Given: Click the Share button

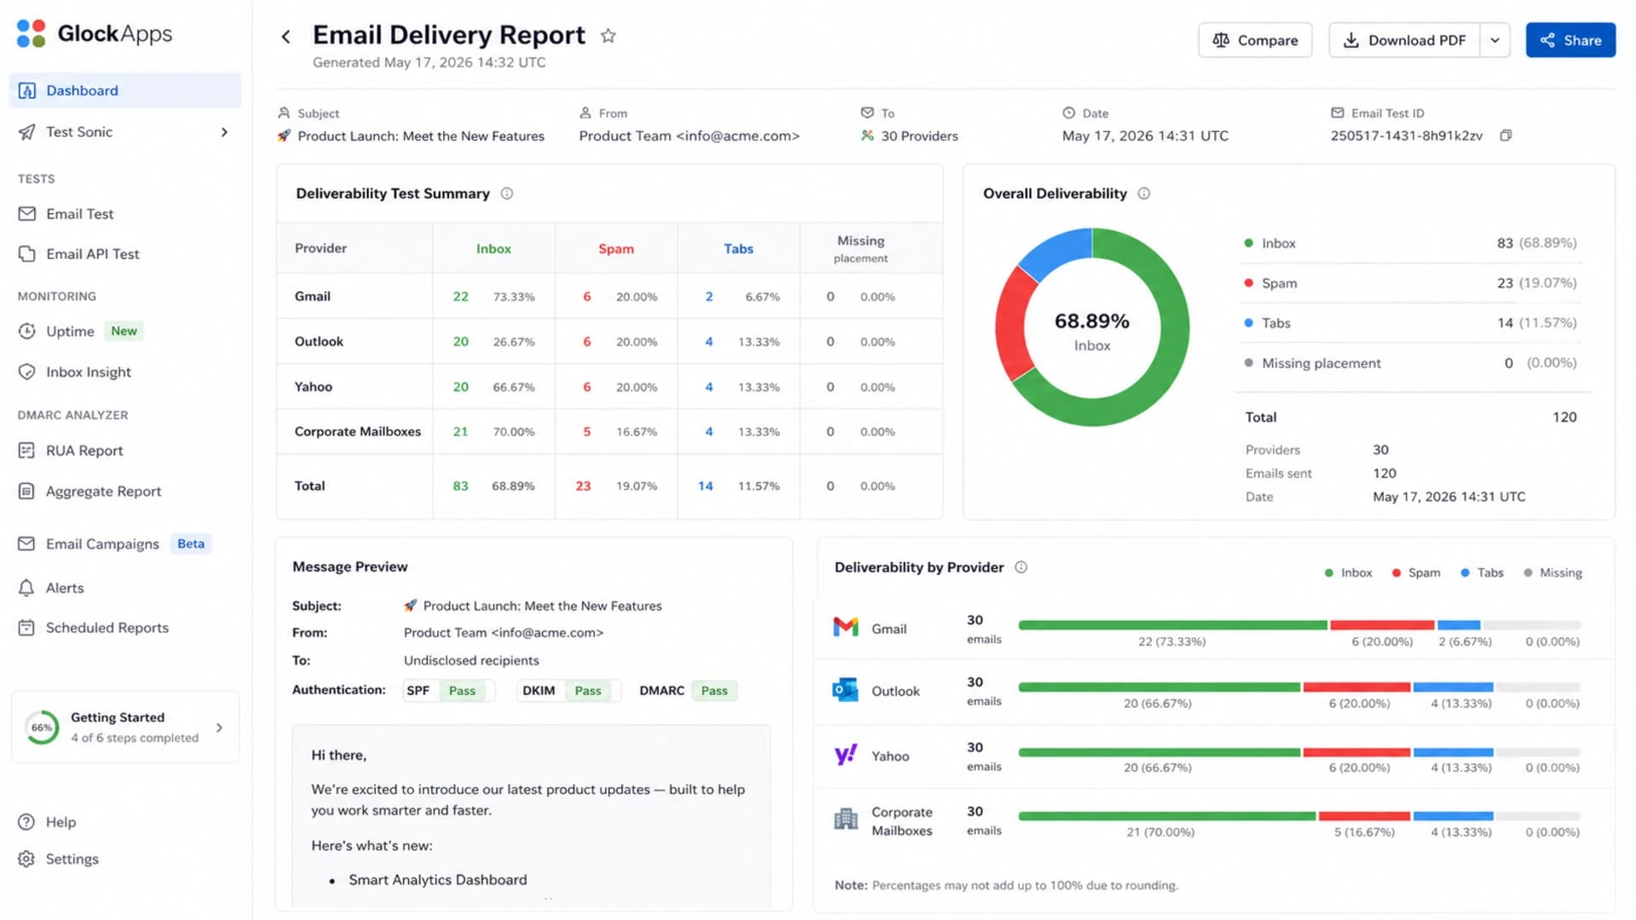Looking at the screenshot, I should click(x=1570, y=40).
